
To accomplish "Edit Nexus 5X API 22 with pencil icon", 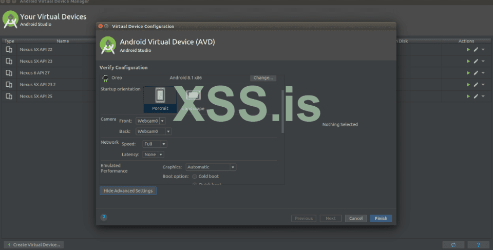I will coord(476,49).
